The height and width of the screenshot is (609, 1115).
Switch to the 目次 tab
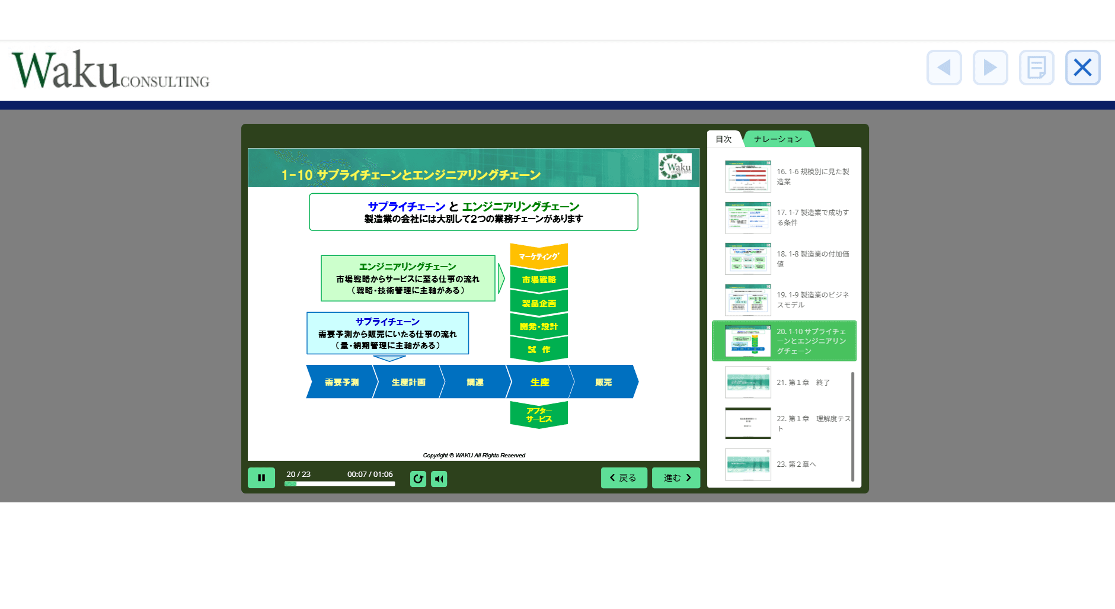pos(724,139)
